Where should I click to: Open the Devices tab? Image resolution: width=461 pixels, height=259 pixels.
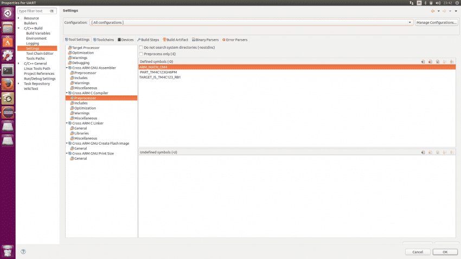point(125,40)
